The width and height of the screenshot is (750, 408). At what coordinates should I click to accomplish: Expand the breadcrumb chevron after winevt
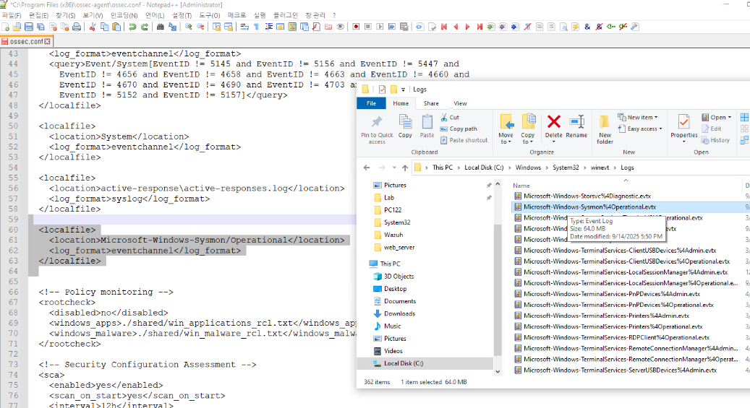[615, 168]
